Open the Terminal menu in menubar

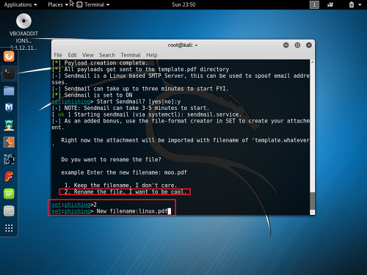point(131,55)
